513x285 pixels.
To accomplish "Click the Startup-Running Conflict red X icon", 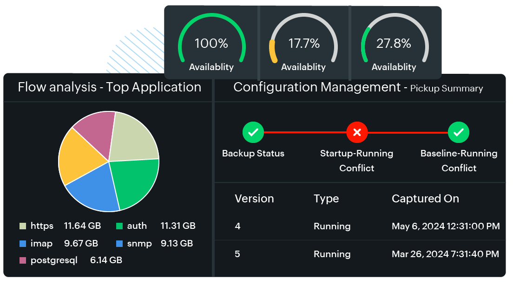I will [x=357, y=133].
